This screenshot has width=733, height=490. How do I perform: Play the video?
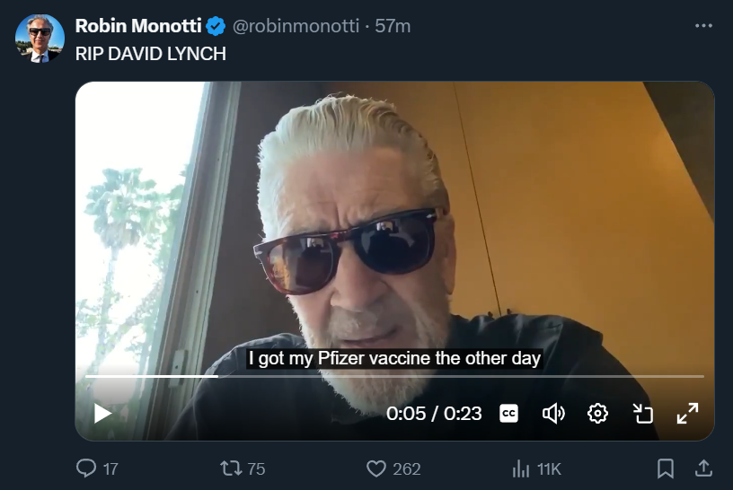coord(102,414)
